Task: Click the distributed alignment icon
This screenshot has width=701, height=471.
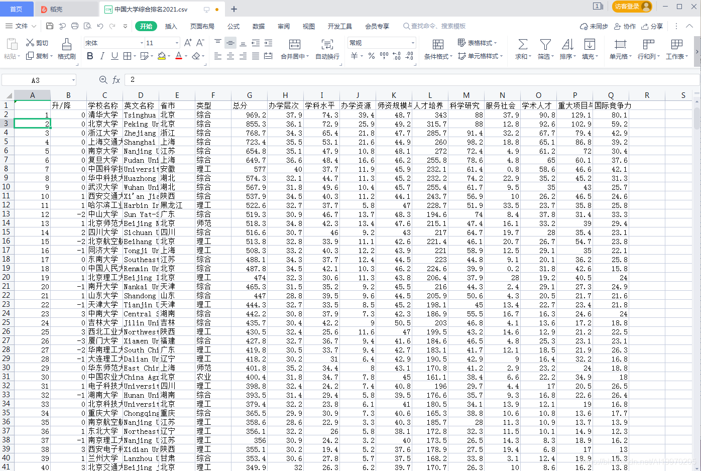Action: tap(268, 56)
